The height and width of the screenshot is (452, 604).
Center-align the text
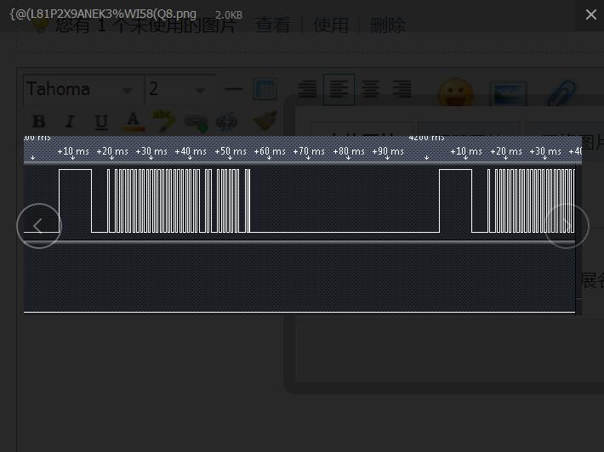point(370,89)
